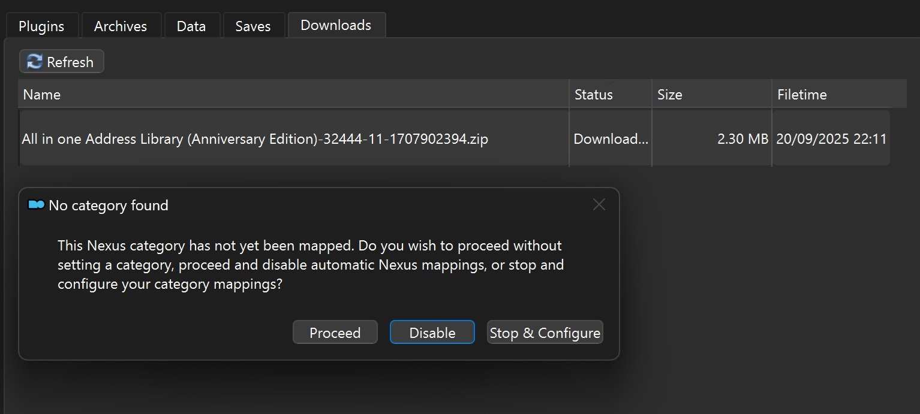Click the Mod Organizer icon in dialog title
This screenshot has height=414, width=920.
tap(37, 206)
